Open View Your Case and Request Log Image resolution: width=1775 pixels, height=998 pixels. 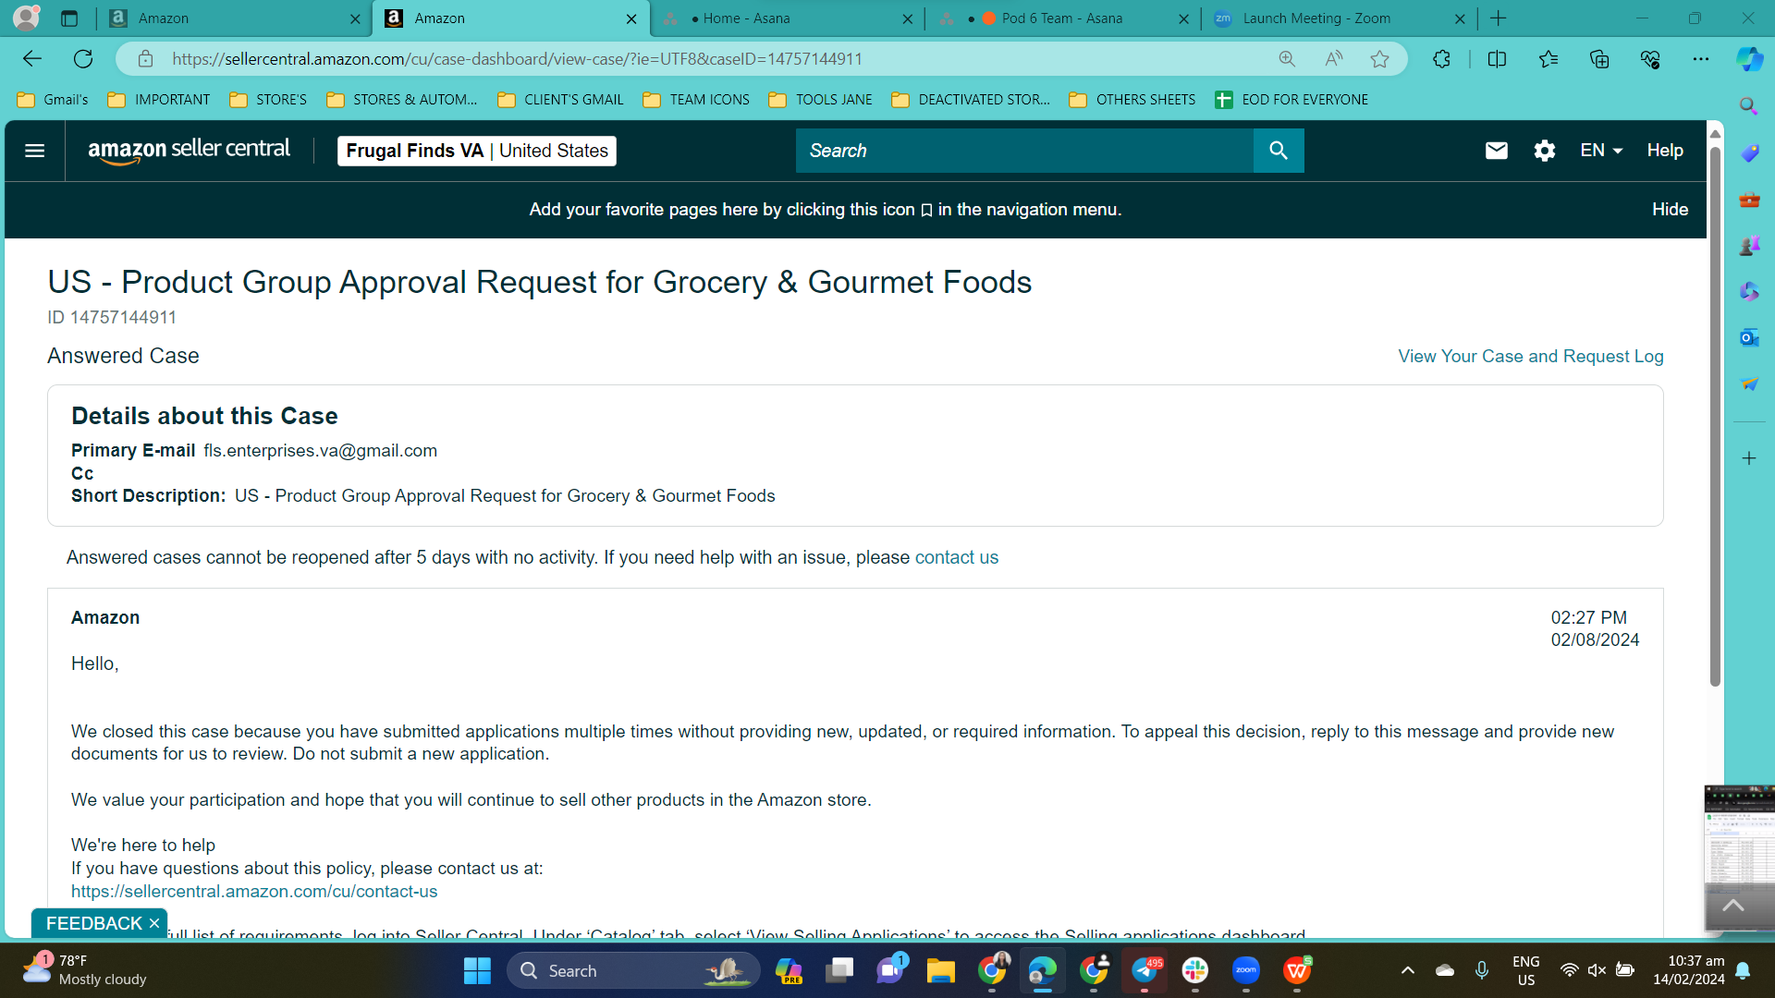point(1531,357)
